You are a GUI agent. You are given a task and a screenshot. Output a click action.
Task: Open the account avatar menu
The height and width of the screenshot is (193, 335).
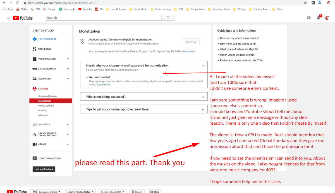pos(327,18)
